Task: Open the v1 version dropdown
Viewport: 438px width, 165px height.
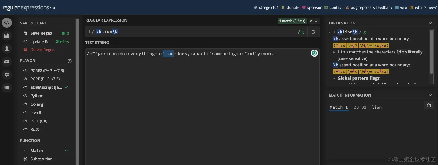Action: (313, 21)
